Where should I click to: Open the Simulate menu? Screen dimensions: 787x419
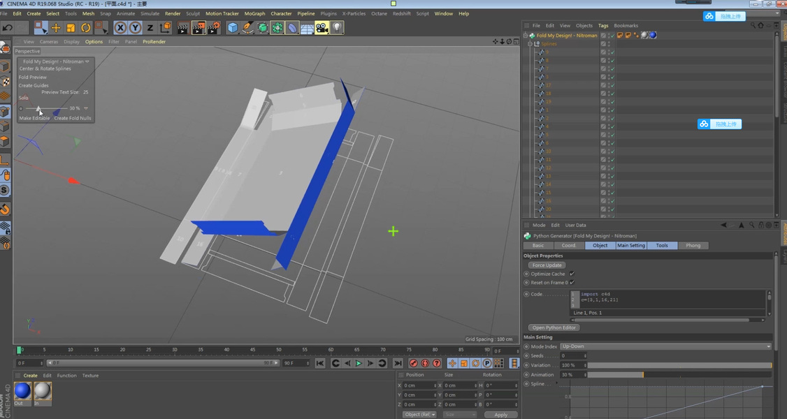tap(150, 13)
